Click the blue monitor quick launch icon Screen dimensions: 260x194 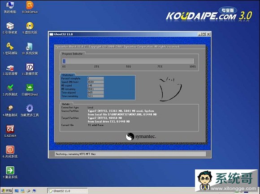(x=17, y=191)
